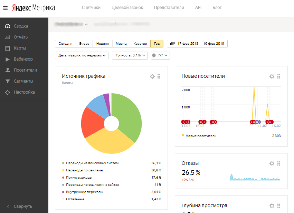
Task: Open the Детализация: по неделям dropdown
Action: (x=82, y=55)
